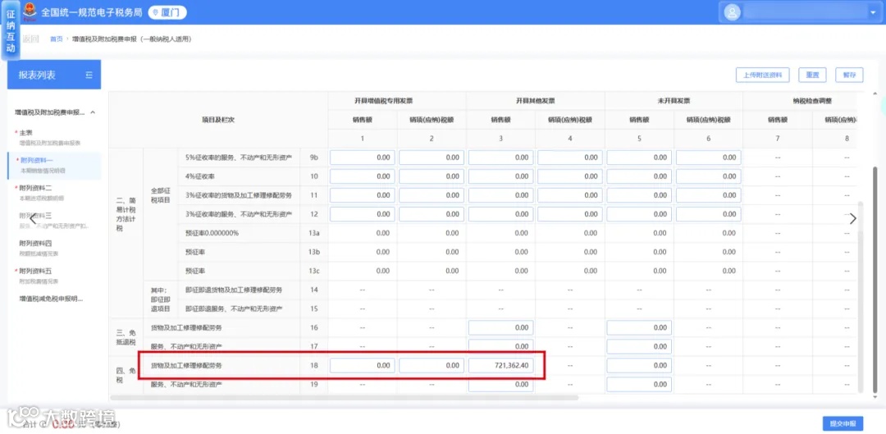Click the 721,362.40 field in row 18
886x434 pixels.
point(500,366)
